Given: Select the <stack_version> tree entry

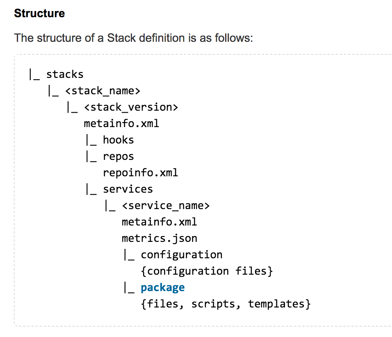Looking at the screenshot, I should 131,107.
